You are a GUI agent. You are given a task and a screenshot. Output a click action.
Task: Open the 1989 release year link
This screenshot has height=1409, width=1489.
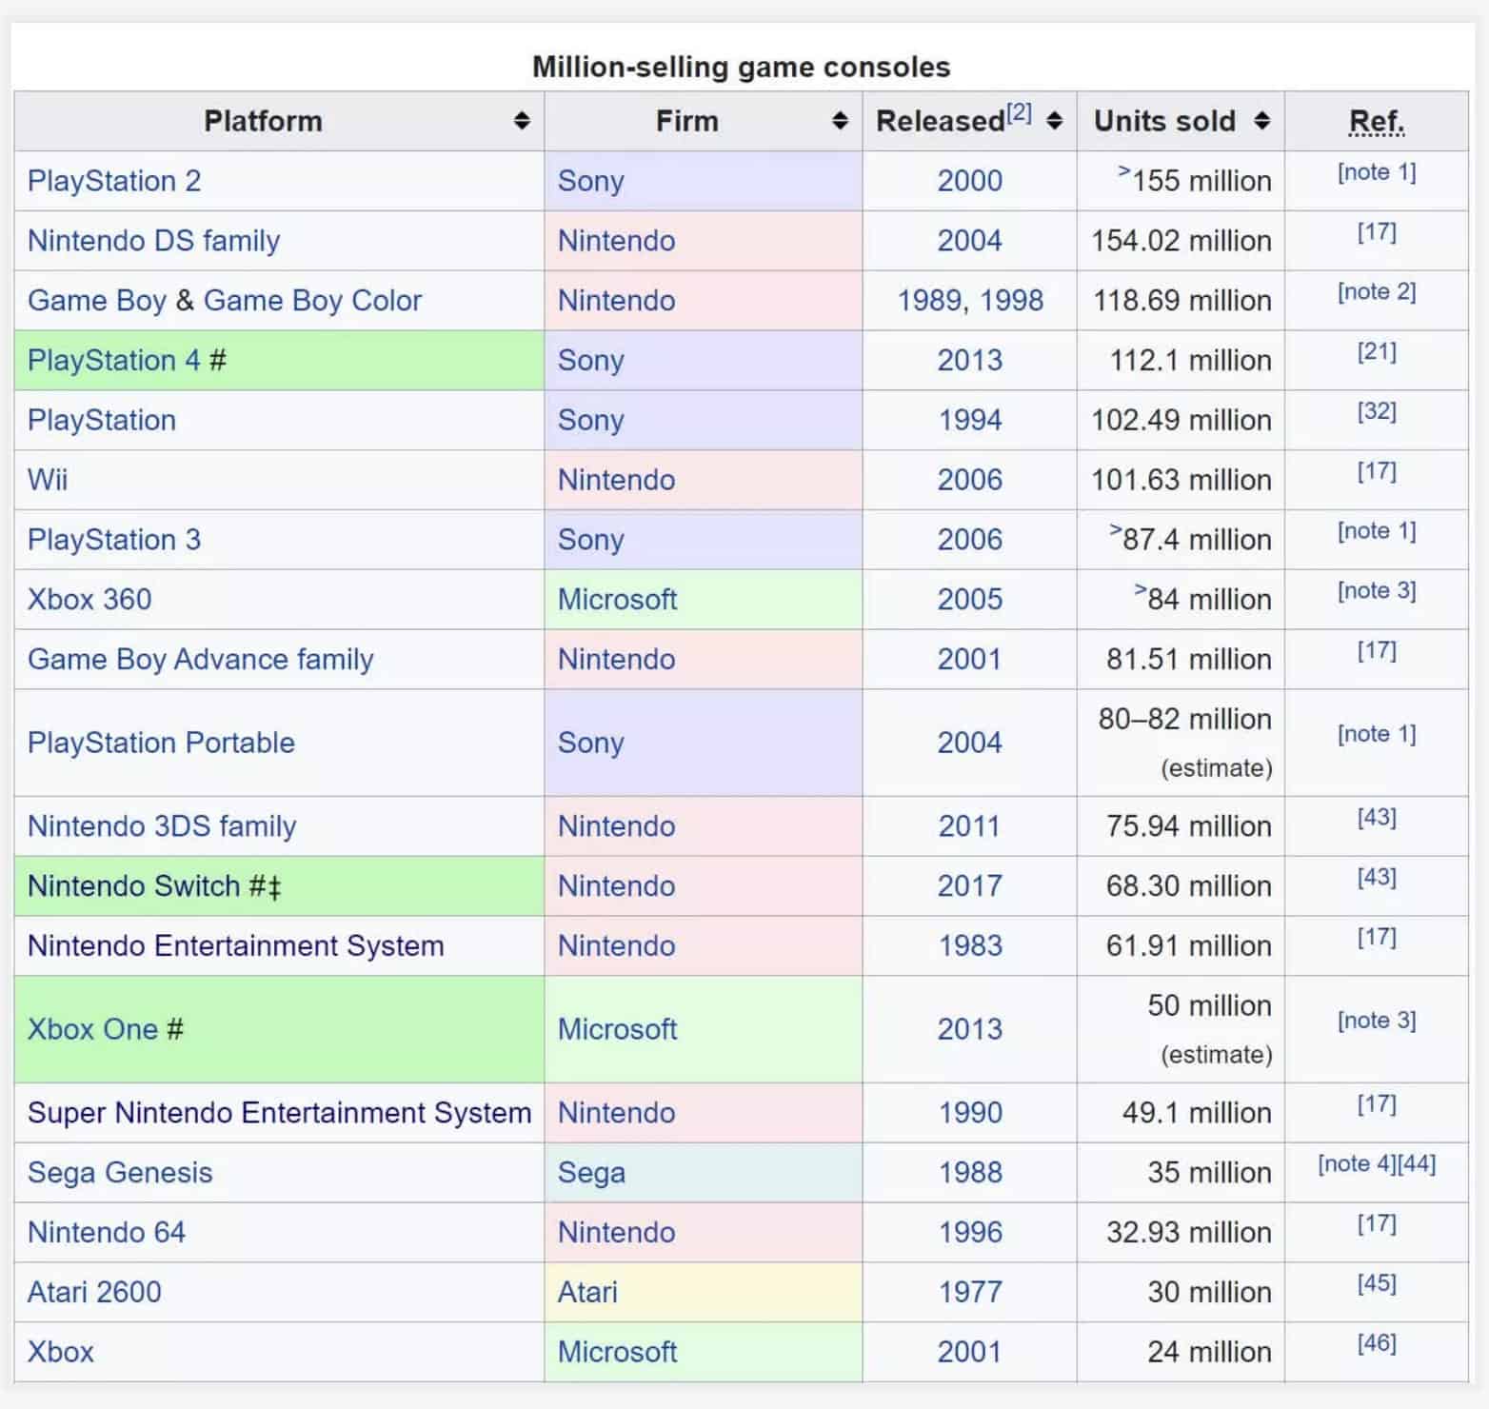pos(929,301)
